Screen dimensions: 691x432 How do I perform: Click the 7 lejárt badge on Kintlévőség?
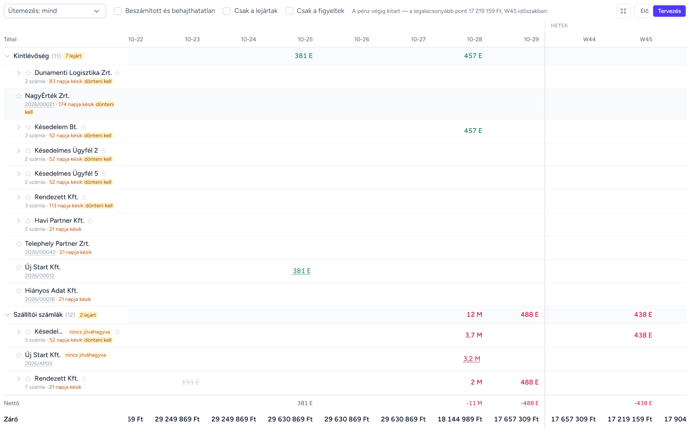coord(73,56)
